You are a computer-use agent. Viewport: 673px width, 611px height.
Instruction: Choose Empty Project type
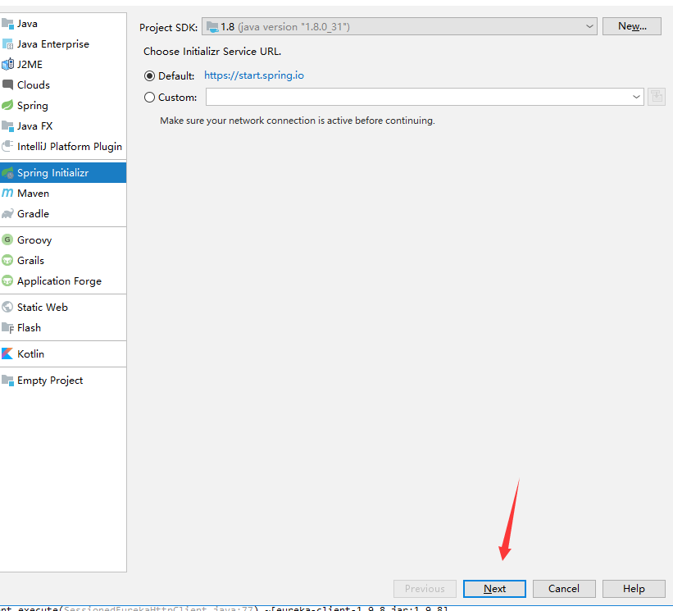coord(63,380)
